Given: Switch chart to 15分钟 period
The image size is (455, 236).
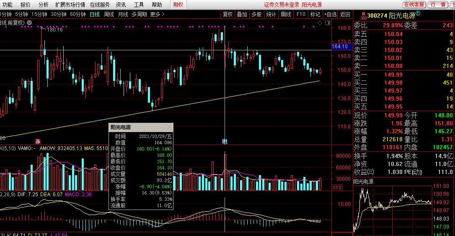Looking at the screenshot, I should pyautogui.click(x=39, y=14).
